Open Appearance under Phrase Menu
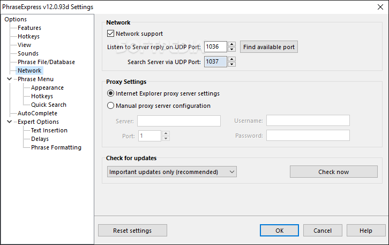The height and width of the screenshot is (245, 389). pos(47,88)
